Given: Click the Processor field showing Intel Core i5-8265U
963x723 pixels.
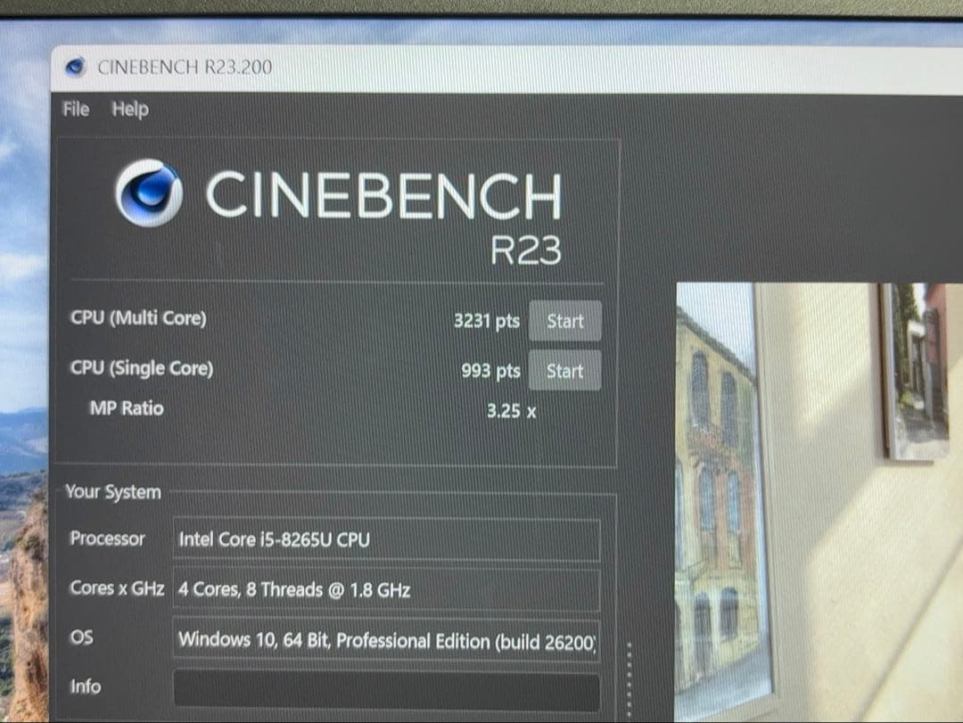Looking at the screenshot, I should (386, 539).
